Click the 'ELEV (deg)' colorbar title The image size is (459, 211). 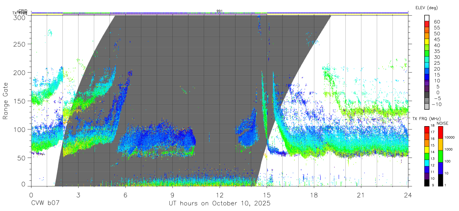426,7
